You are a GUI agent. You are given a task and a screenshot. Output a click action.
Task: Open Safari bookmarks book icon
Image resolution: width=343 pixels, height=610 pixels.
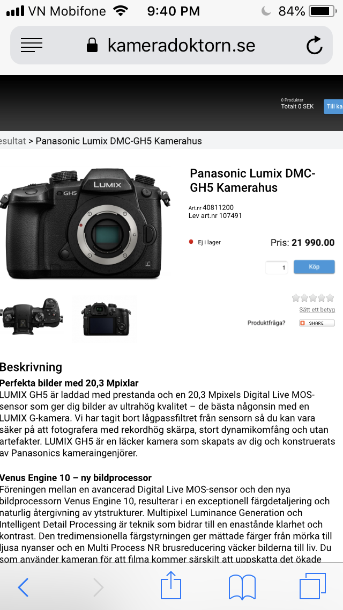click(x=242, y=587)
